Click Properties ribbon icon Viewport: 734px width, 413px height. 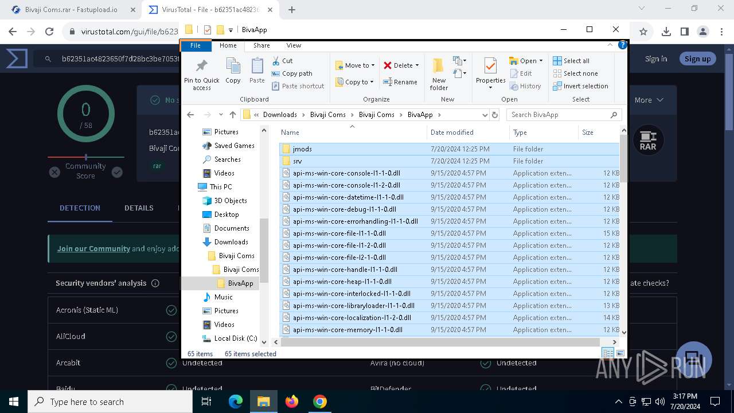(x=490, y=66)
